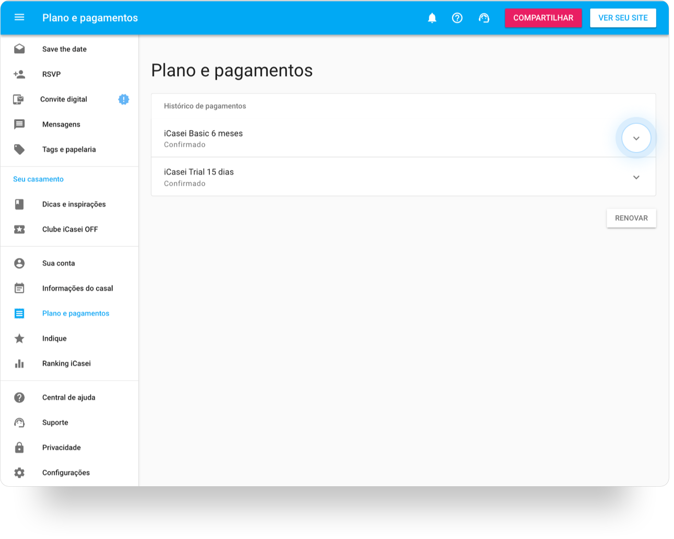Click the Configurações gear icon
The image size is (674, 539).
pos(19,473)
